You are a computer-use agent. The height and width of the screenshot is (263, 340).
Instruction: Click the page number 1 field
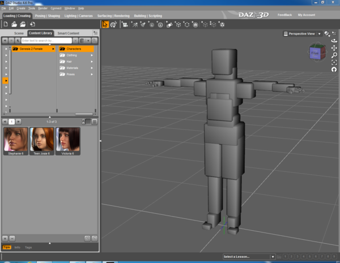[12, 122]
